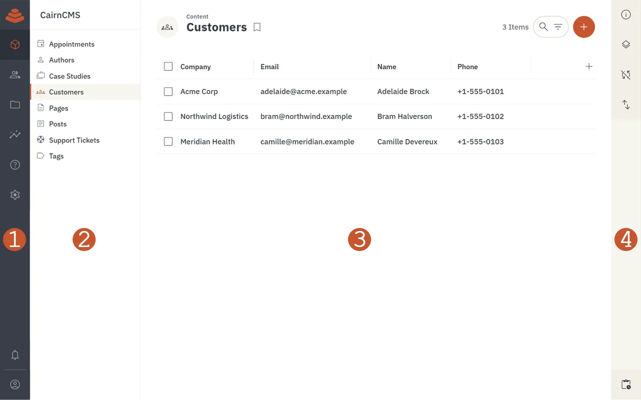This screenshot has width=641, height=400.
Task: Open the auto-refresh sync icon
Action: click(x=626, y=75)
